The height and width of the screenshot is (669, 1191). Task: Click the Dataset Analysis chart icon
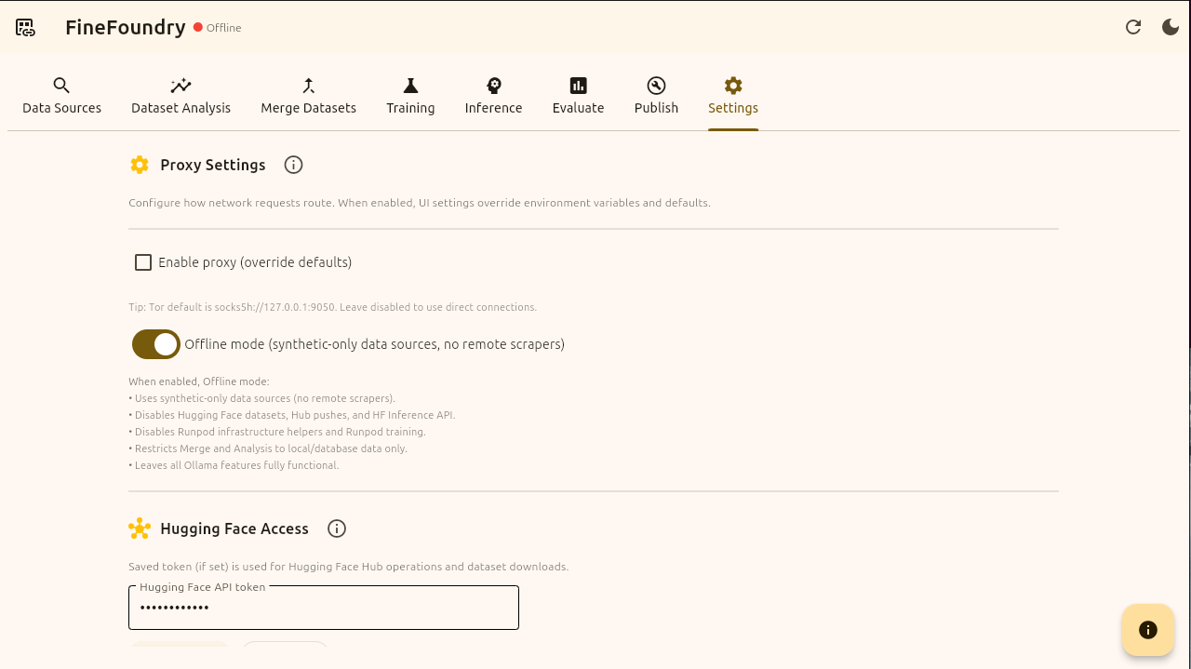pyautogui.click(x=181, y=86)
